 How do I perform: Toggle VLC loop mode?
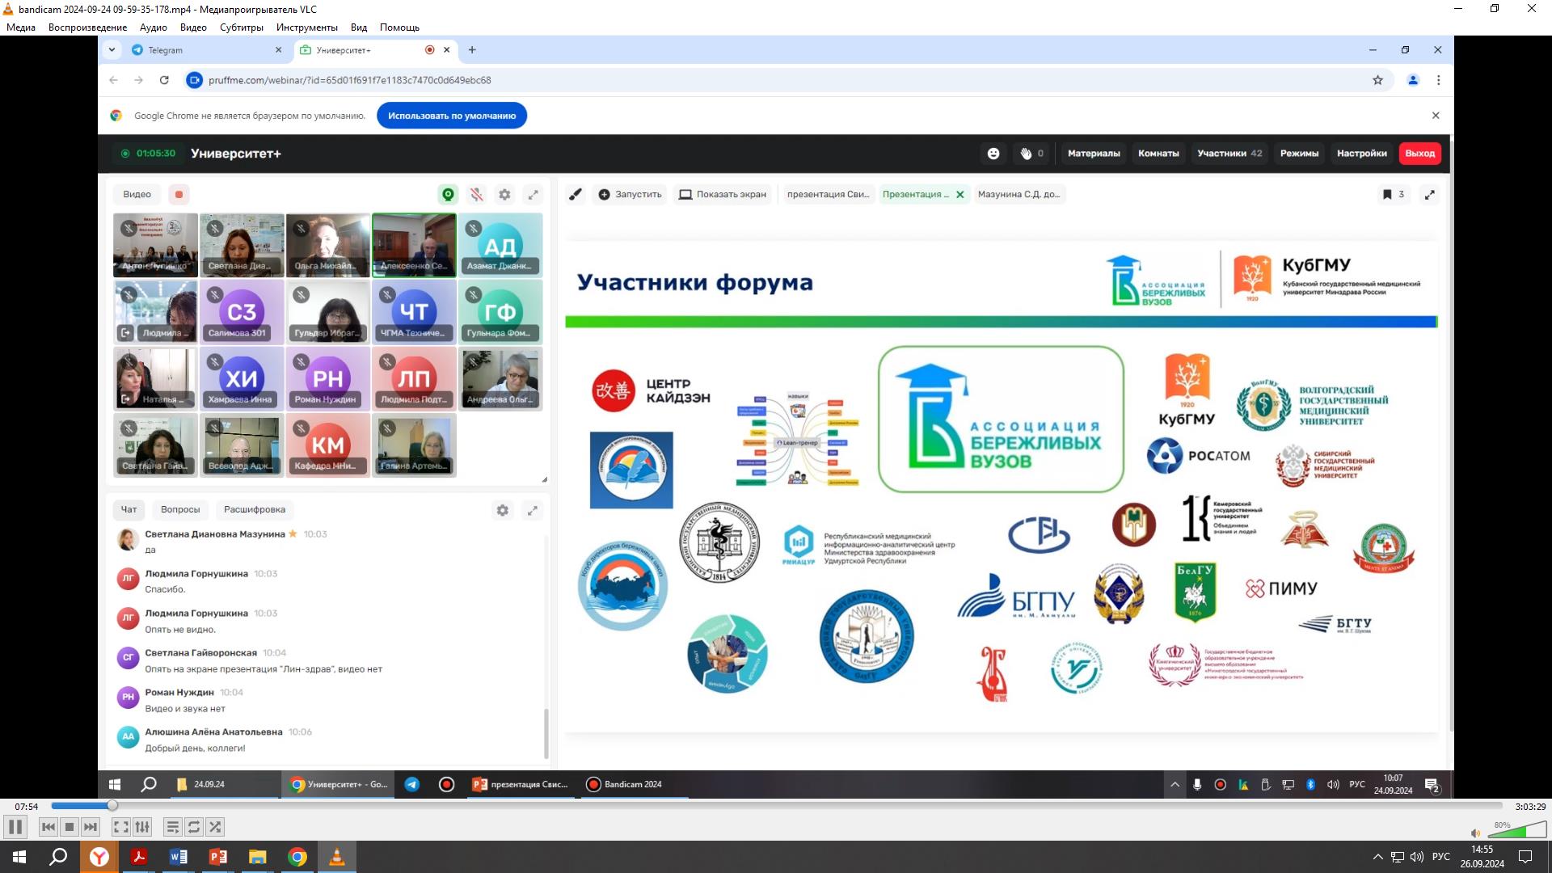[194, 827]
